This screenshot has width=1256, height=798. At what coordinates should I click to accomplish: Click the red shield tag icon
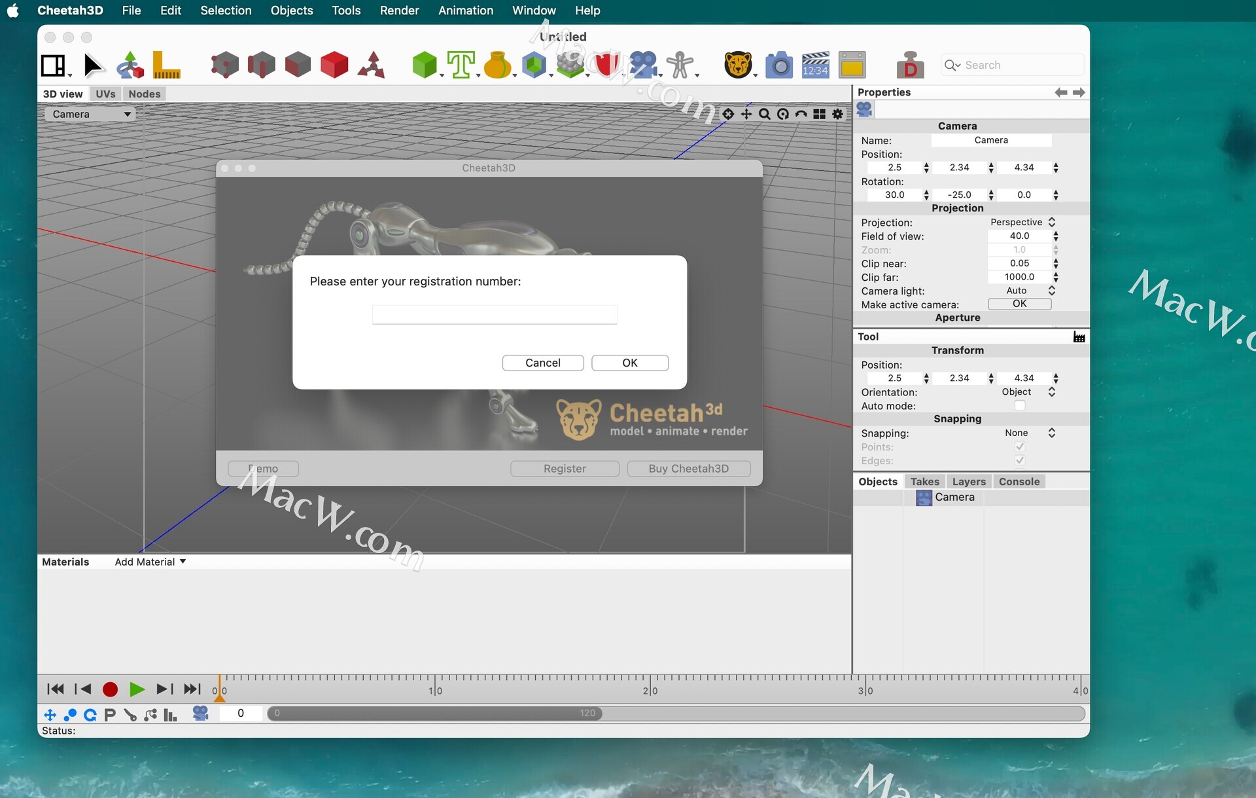pos(607,65)
